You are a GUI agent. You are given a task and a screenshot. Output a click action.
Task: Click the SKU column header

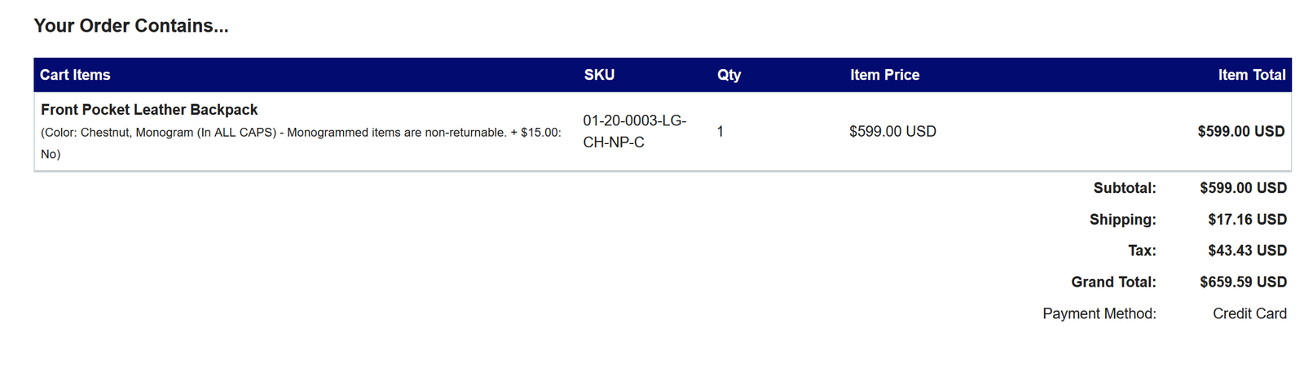click(599, 75)
